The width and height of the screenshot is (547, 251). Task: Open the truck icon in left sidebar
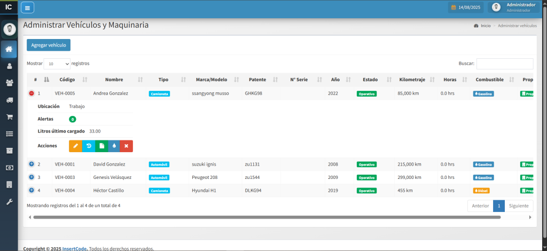pyautogui.click(x=9, y=100)
